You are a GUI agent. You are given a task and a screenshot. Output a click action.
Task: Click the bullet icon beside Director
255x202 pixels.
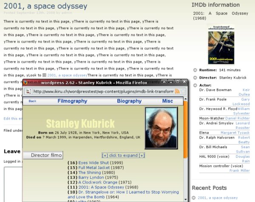[195, 78]
